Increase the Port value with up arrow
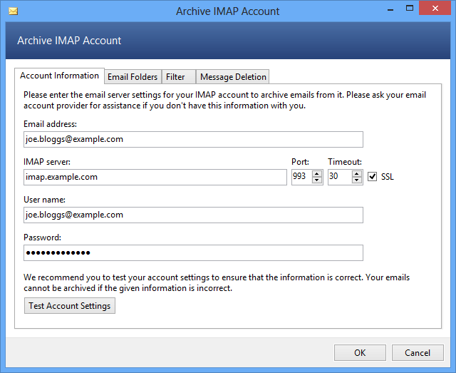This screenshot has height=373, width=456. pyautogui.click(x=317, y=173)
